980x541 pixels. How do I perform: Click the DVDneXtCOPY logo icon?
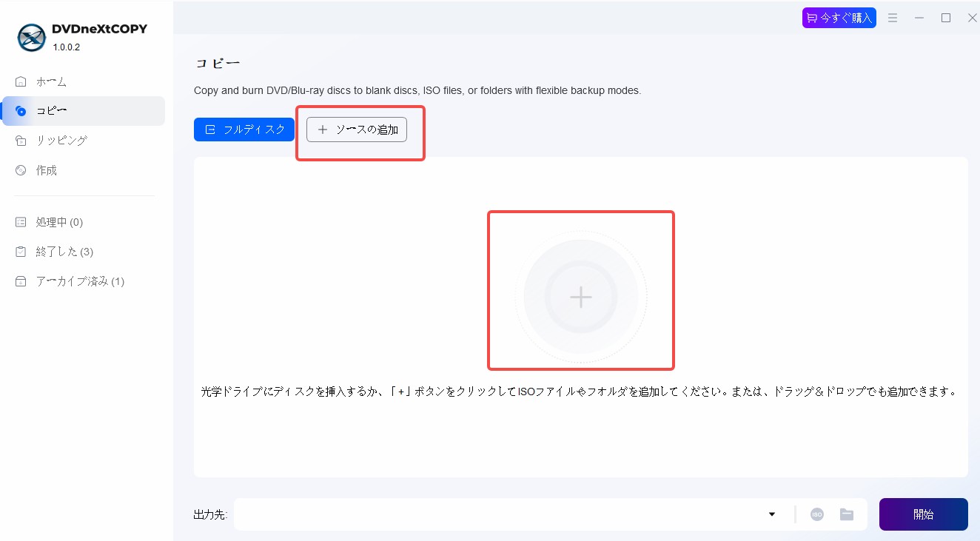(x=32, y=38)
